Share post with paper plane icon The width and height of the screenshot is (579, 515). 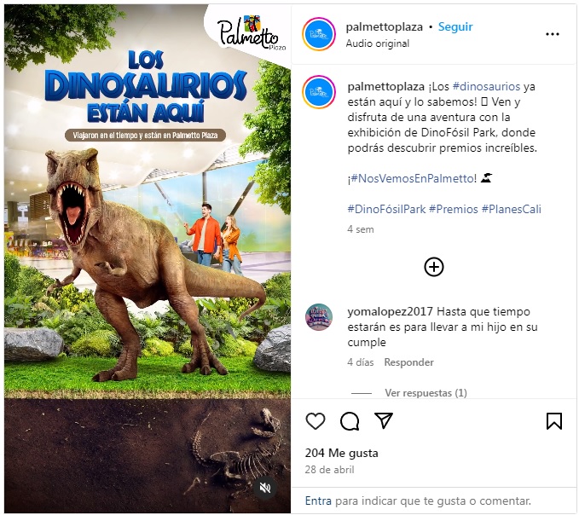pyautogui.click(x=384, y=420)
